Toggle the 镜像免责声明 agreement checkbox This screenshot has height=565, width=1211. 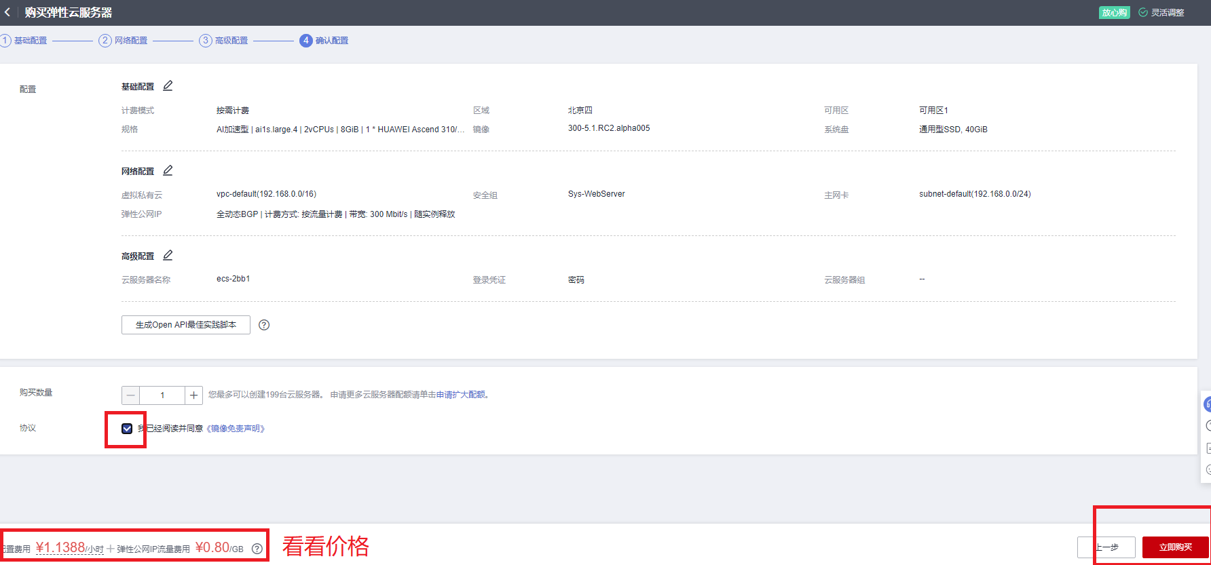point(127,428)
